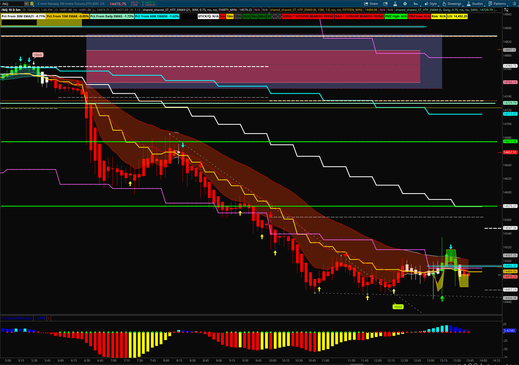519x365 pixels.
Task: Click the 11:00 time axis label
Action: coord(326,360)
